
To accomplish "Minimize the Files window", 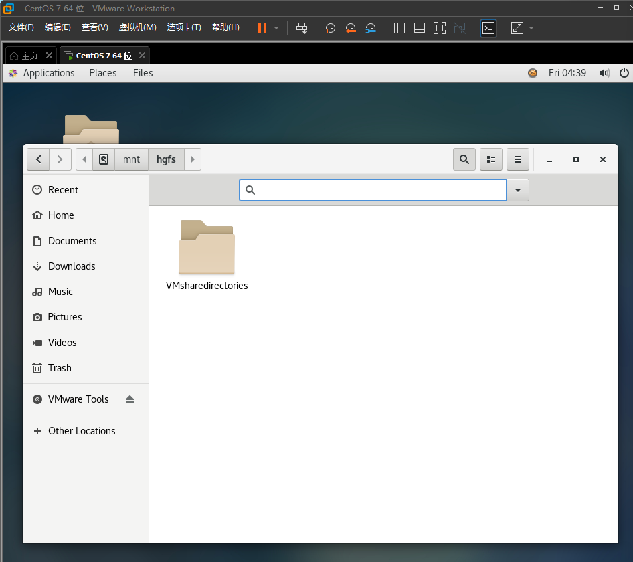I will click(x=549, y=159).
